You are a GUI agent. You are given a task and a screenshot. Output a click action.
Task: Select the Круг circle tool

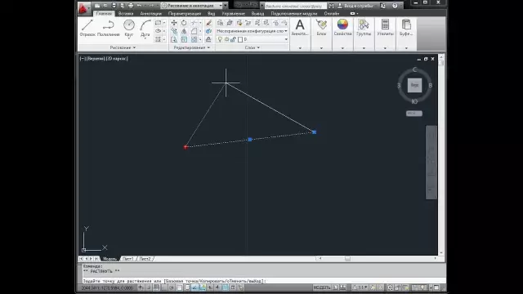[129, 28]
